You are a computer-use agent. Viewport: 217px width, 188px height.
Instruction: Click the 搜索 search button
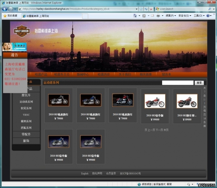pos(199,83)
